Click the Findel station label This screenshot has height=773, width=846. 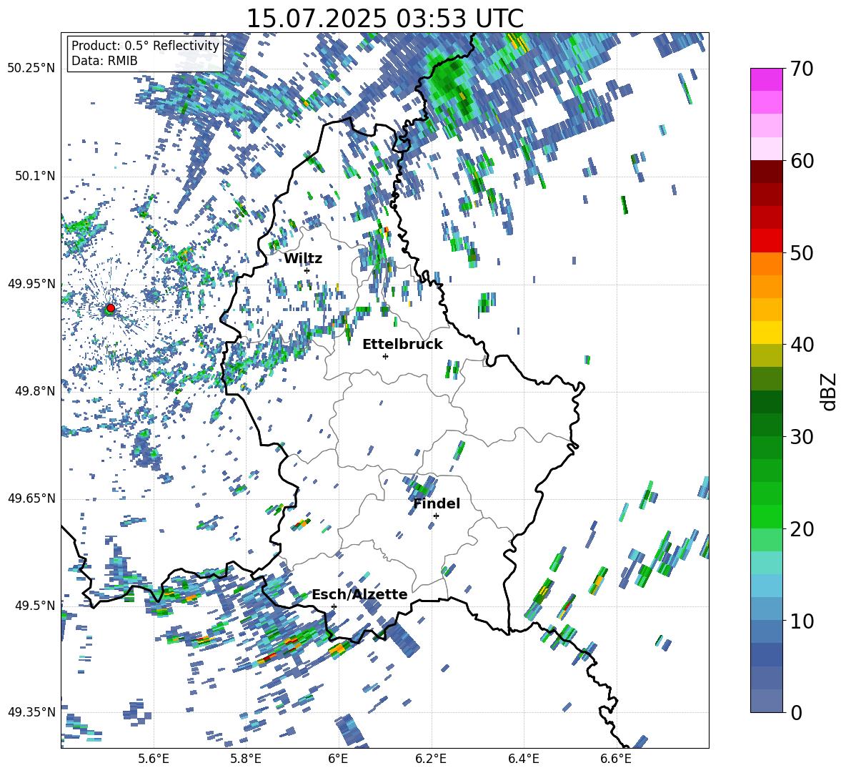click(437, 503)
